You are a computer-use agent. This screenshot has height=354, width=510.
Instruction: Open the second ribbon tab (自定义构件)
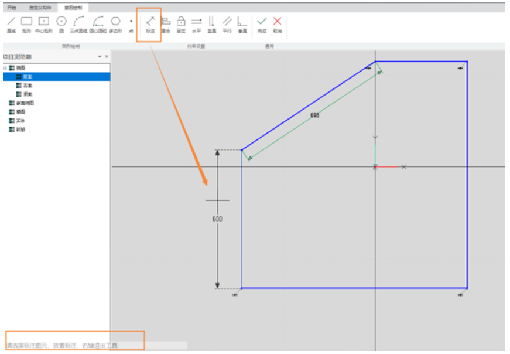pos(40,8)
